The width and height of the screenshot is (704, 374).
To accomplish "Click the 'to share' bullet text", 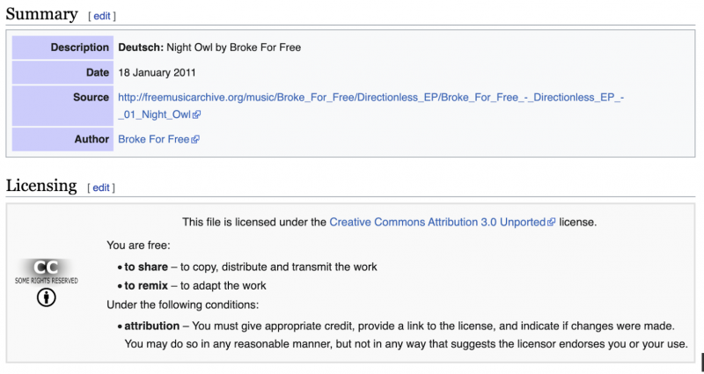I will 146,267.
